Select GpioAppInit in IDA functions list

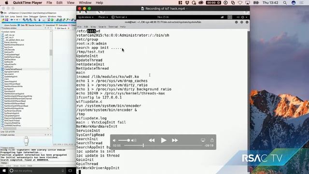point(10,91)
